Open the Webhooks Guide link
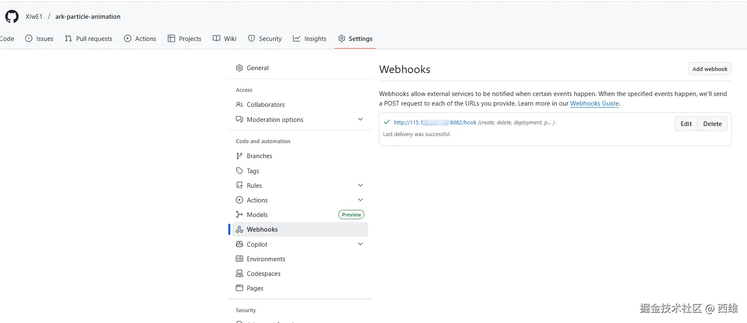The height and width of the screenshot is (323, 747). click(x=594, y=103)
